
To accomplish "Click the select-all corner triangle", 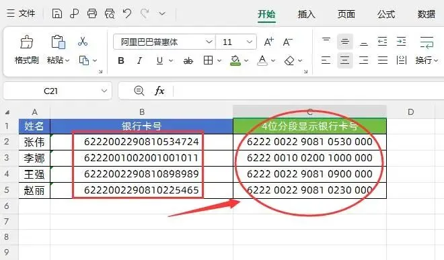I will pos(7,112).
